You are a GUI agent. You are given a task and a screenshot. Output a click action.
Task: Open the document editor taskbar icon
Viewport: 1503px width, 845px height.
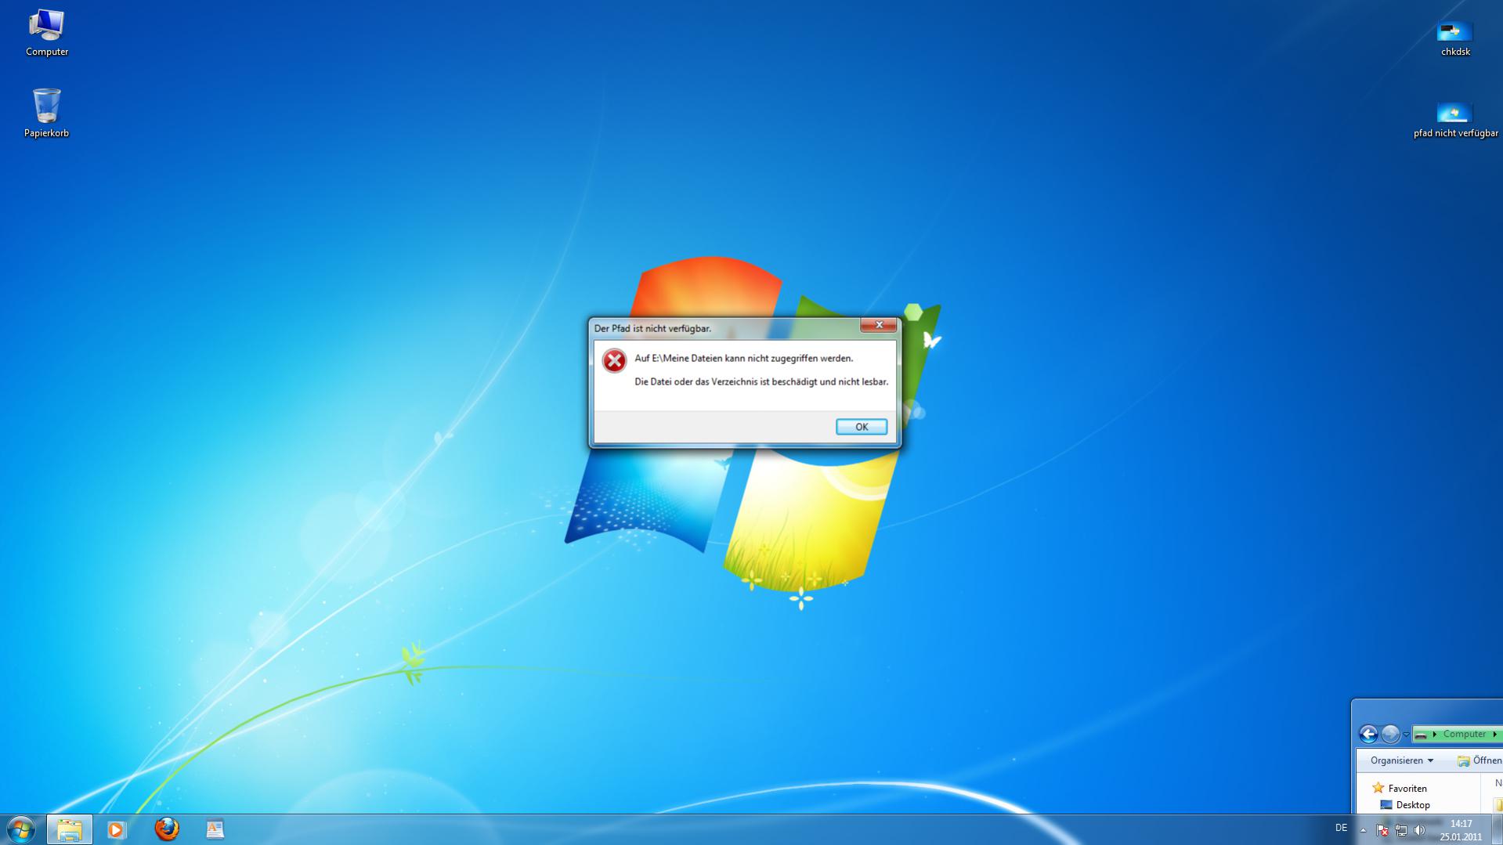pyautogui.click(x=215, y=829)
